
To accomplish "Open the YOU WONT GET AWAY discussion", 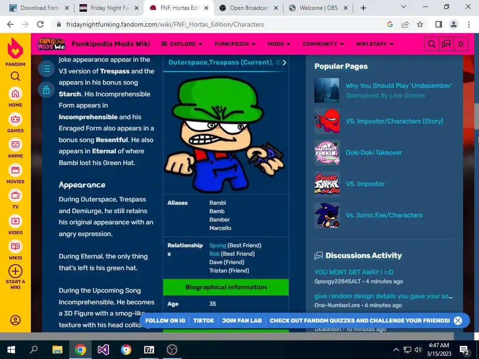I will click(354, 272).
